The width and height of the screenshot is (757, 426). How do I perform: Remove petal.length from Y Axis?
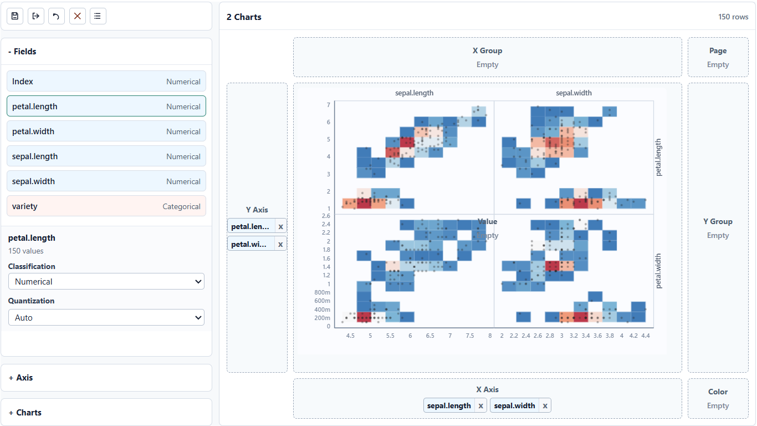(x=280, y=226)
